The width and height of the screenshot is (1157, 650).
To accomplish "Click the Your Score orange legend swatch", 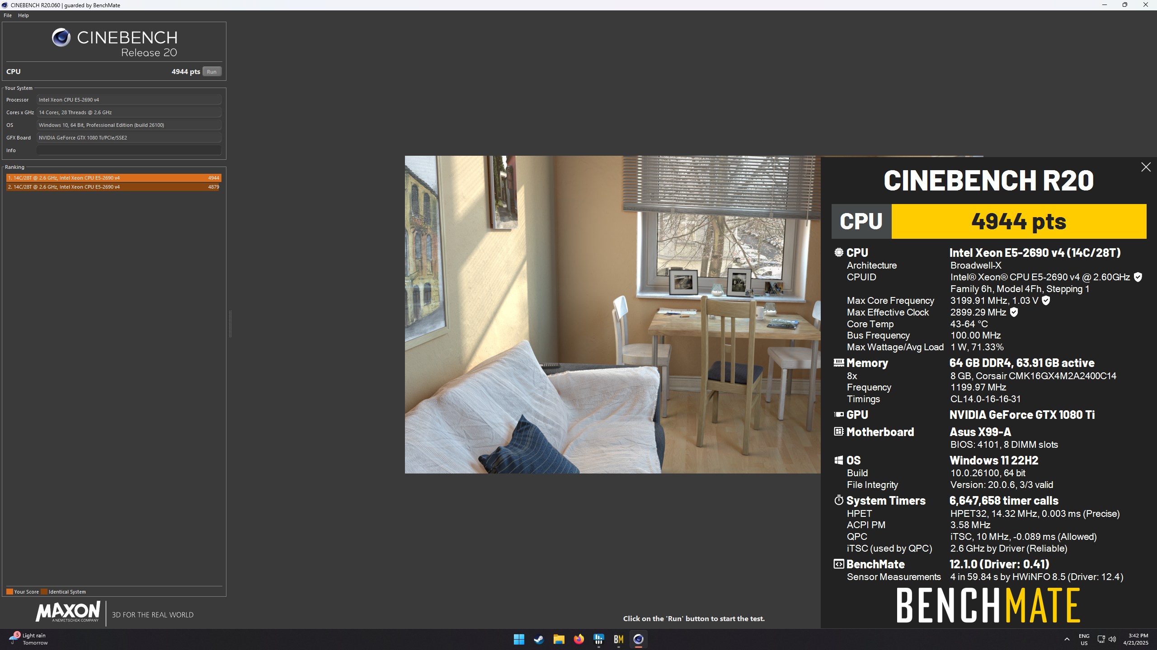I will click(x=9, y=592).
